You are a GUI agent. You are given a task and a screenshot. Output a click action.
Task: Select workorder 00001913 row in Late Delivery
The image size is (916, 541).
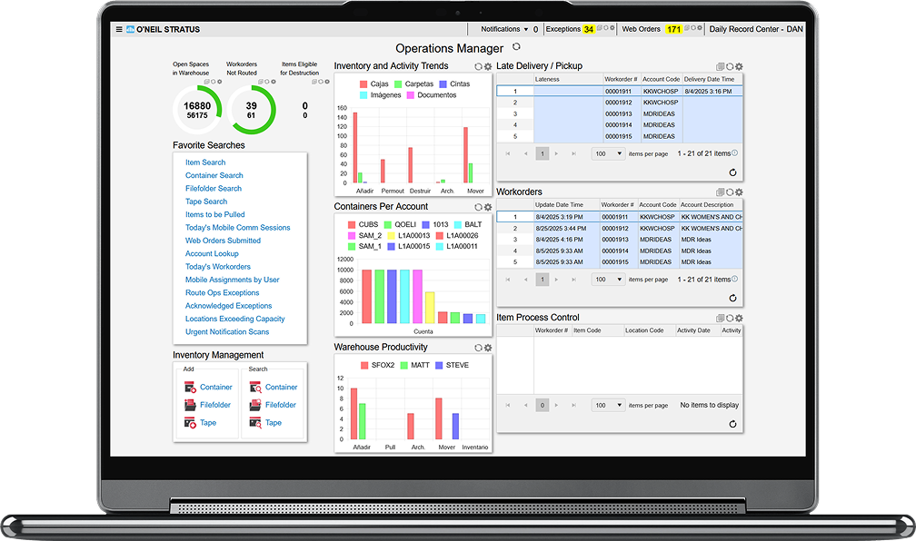click(x=622, y=114)
